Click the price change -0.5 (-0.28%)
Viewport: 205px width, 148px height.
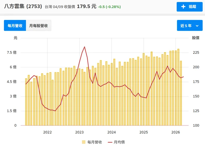point(109,7)
